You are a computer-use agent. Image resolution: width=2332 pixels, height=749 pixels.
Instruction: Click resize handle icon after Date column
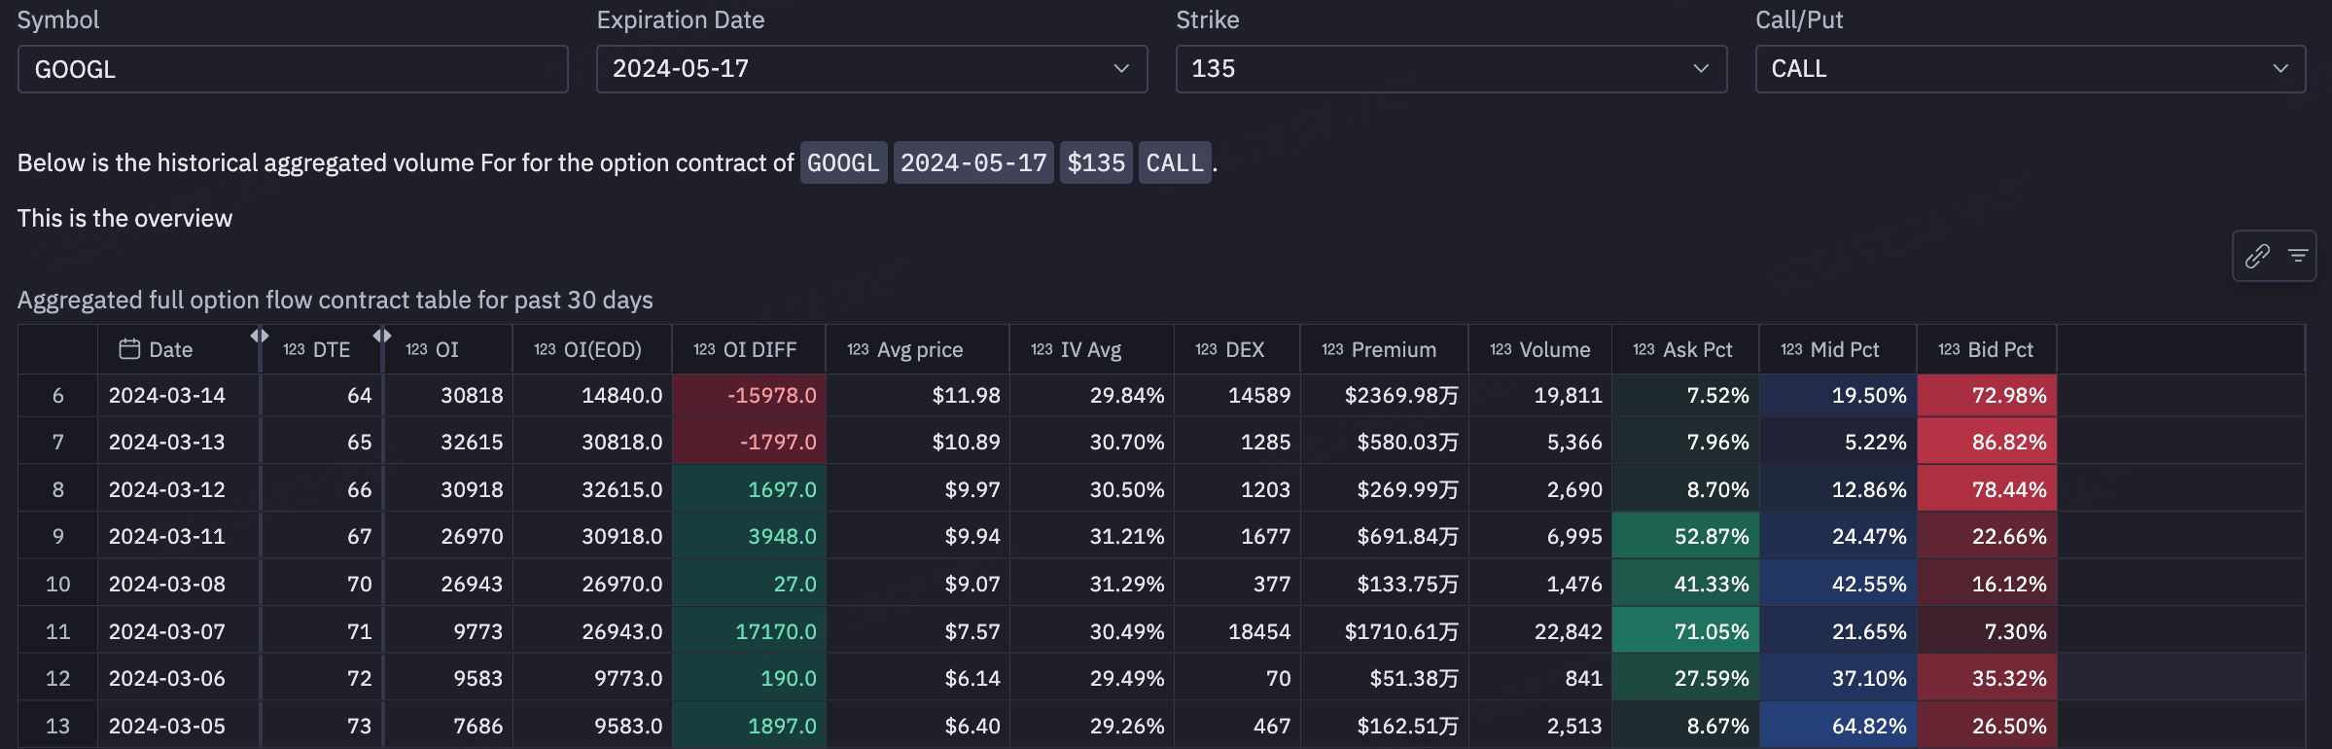pyautogui.click(x=260, y=336)
